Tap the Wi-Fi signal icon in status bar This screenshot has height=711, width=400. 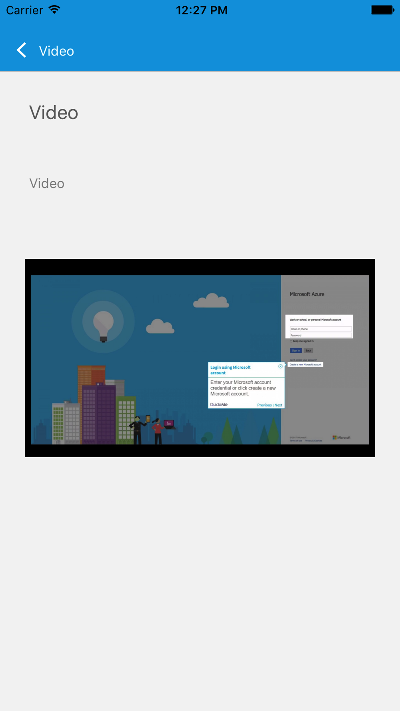54,10
